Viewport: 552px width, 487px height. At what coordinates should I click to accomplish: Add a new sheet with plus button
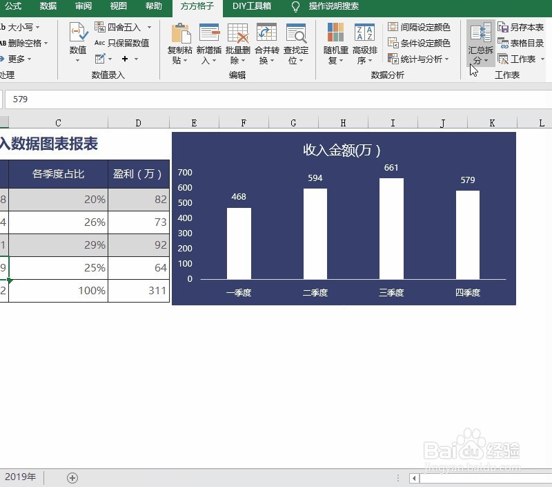pos(72,478)
